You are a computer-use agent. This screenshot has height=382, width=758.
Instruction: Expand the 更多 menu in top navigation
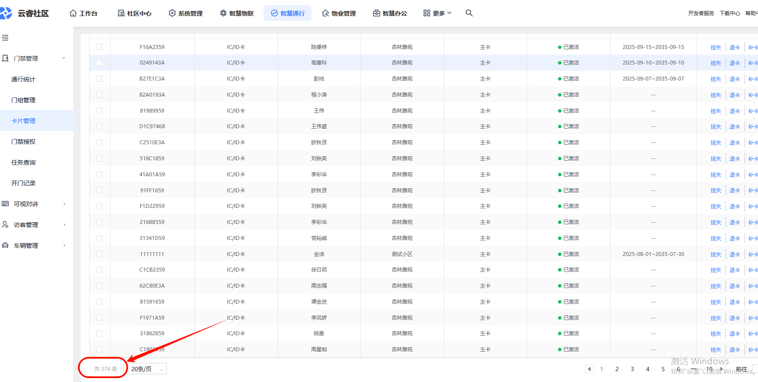(x=437, y=13)
